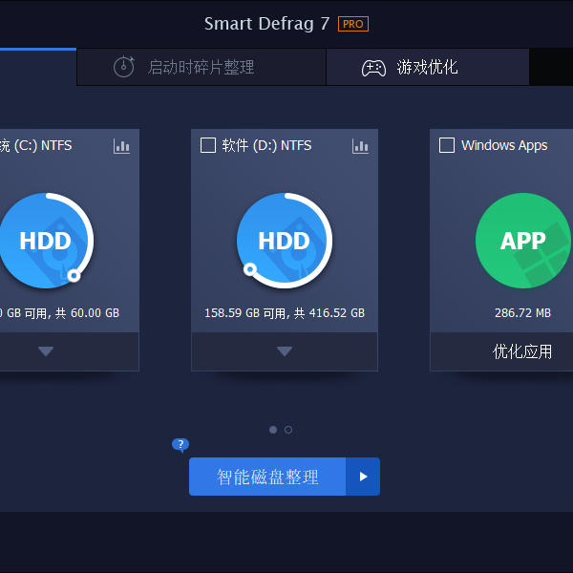Image resolution: width=573 pixels, height=573 pixels.
Task: Open the blue question mark help bubble
Action: point(180,445)
